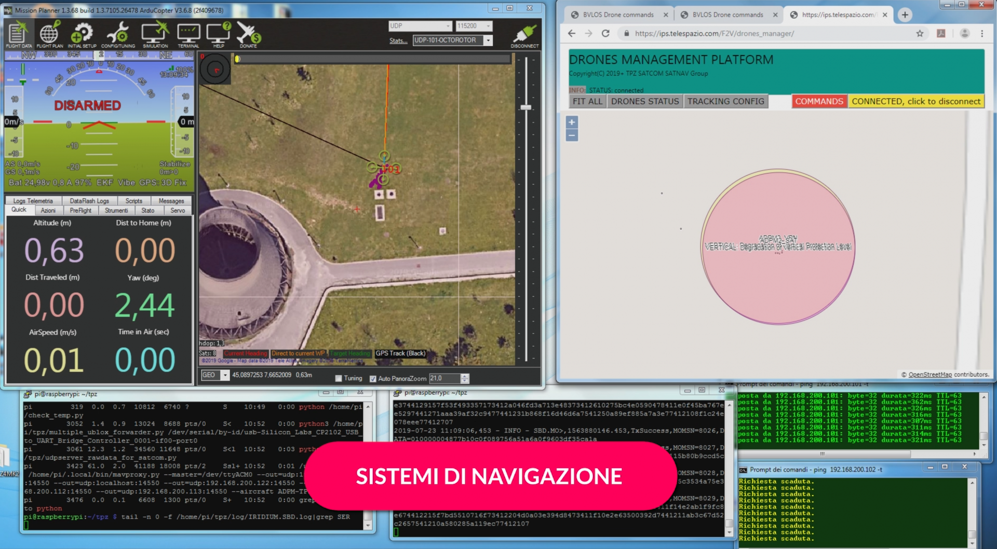Click the ADPM2-SAT protection circle on map

[x=777, y=246]
